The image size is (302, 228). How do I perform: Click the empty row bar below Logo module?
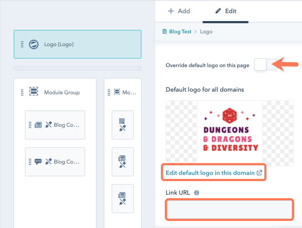(x=78, y=68)
